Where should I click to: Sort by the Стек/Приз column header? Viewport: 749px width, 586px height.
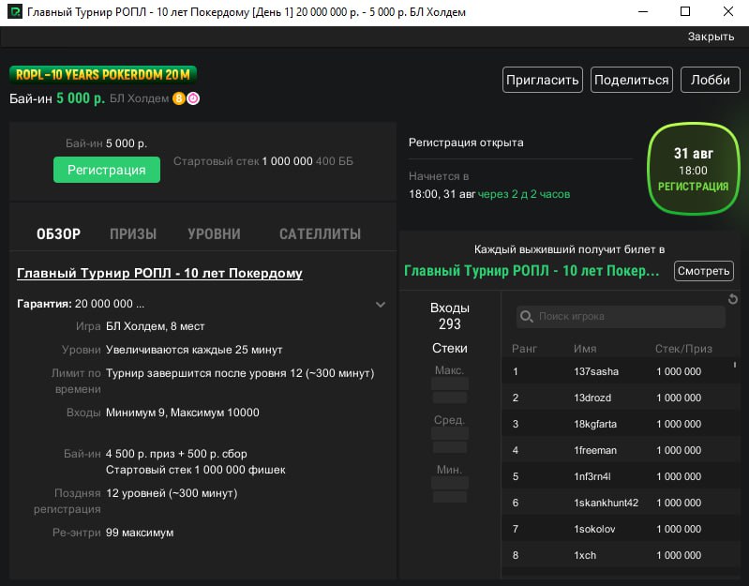coord(683,349)
